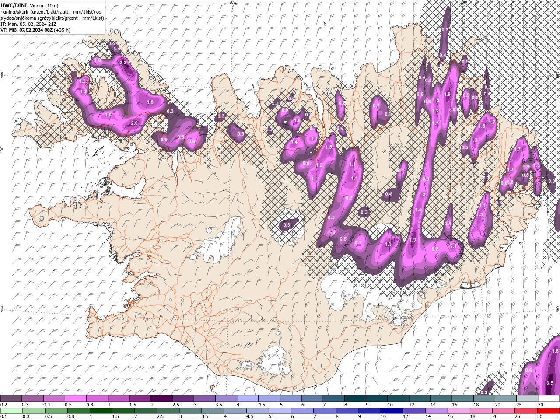The image size is (560, 420).
Task: Select the light green 0.3 rain legend swatch
Action: tap(34, 411)
